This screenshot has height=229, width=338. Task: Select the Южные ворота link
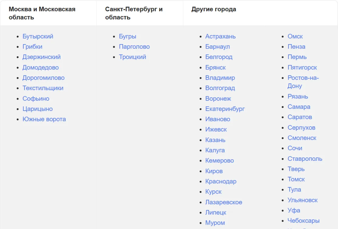[44, 119]
